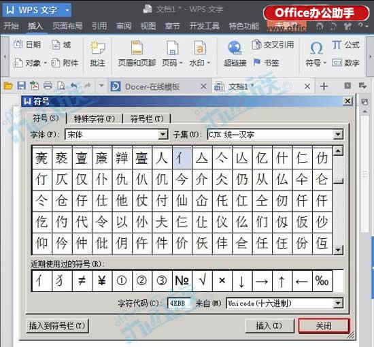Click the redo arrow icon
This screenshot has height=347, width=374.
point(88,86)
